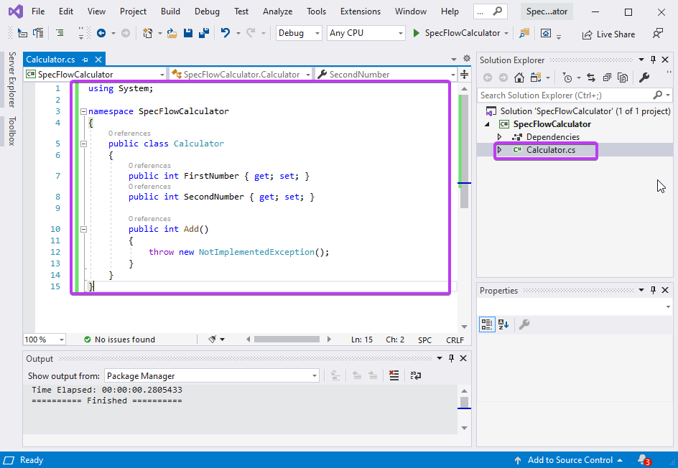Open the Test menu

241,11
